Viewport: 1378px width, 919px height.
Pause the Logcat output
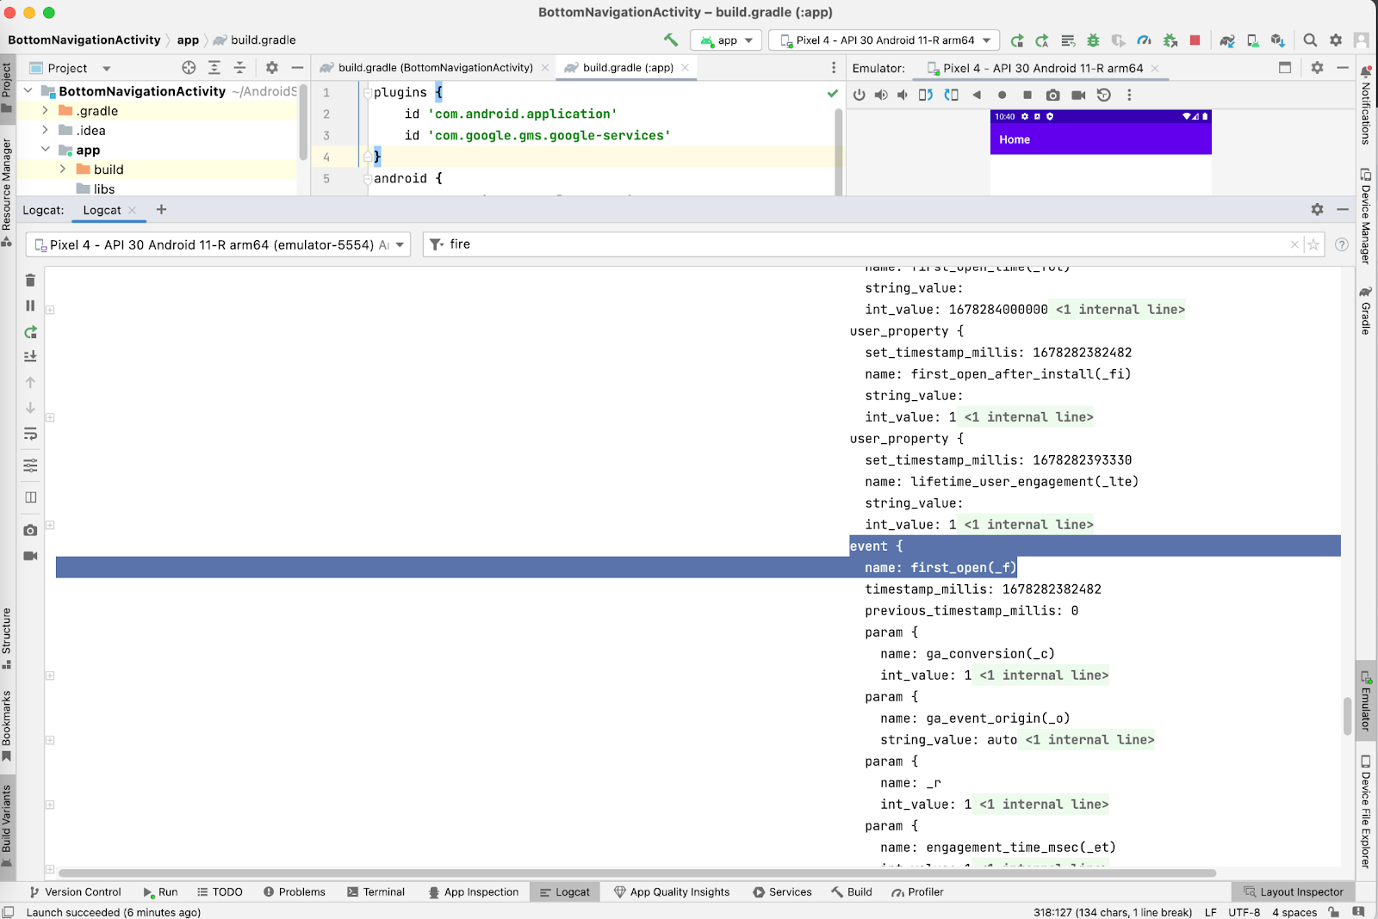coord(30,305)
